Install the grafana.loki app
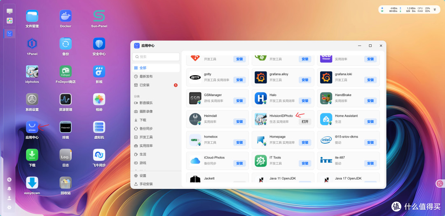This screenshot has width=445, height=216. 370,80
